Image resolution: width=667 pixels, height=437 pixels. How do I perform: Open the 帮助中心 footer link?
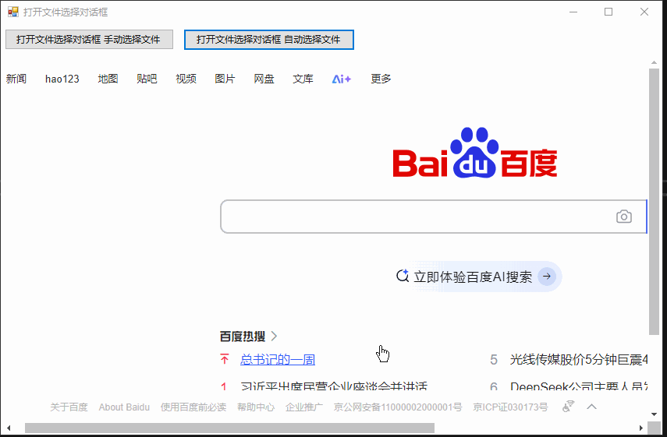256,407
